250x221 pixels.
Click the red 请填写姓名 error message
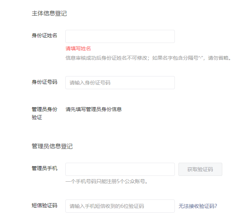coord(78,49)
